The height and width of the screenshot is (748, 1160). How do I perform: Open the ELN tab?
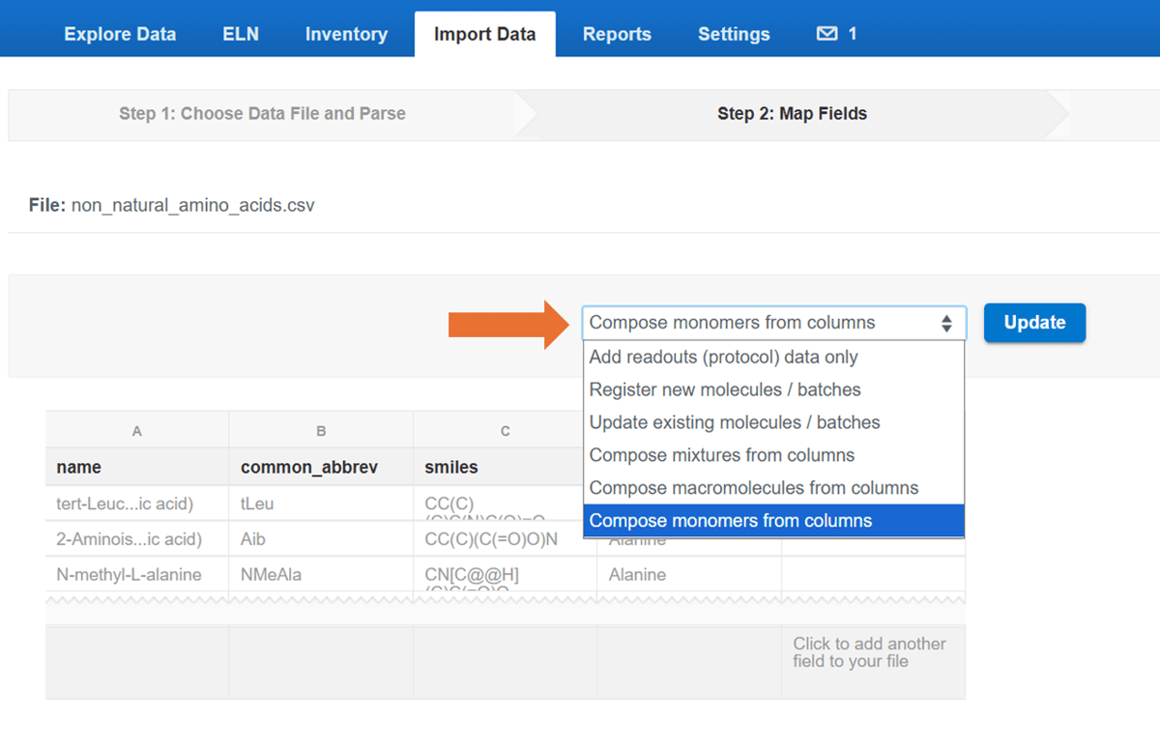click(x=241, y=34)
